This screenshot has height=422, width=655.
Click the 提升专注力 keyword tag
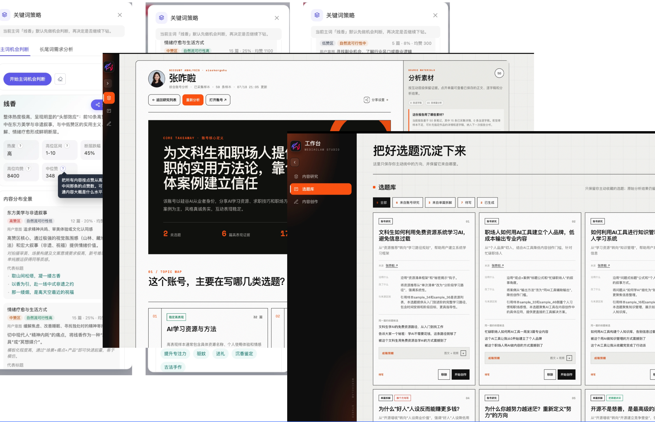coord(175,354)
